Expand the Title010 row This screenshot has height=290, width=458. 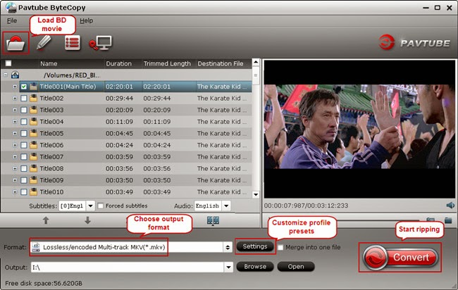pyautogui.click(x=15, y=191)
